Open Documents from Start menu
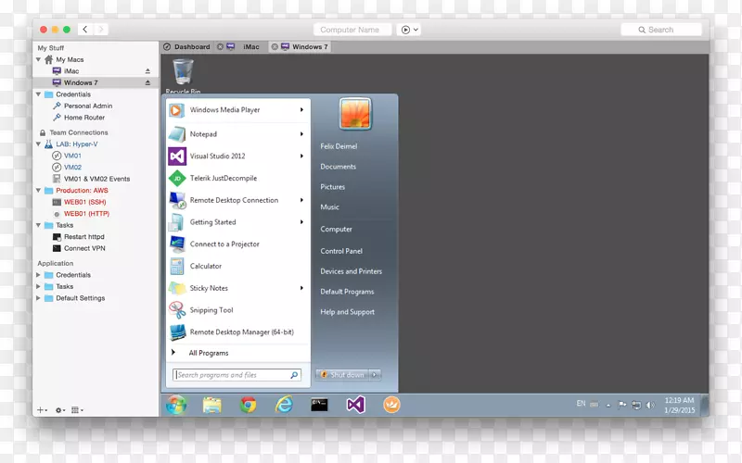 pyautogui.click(x=338, y=167)
